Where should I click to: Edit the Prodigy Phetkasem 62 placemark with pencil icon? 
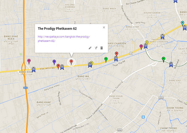90,48
